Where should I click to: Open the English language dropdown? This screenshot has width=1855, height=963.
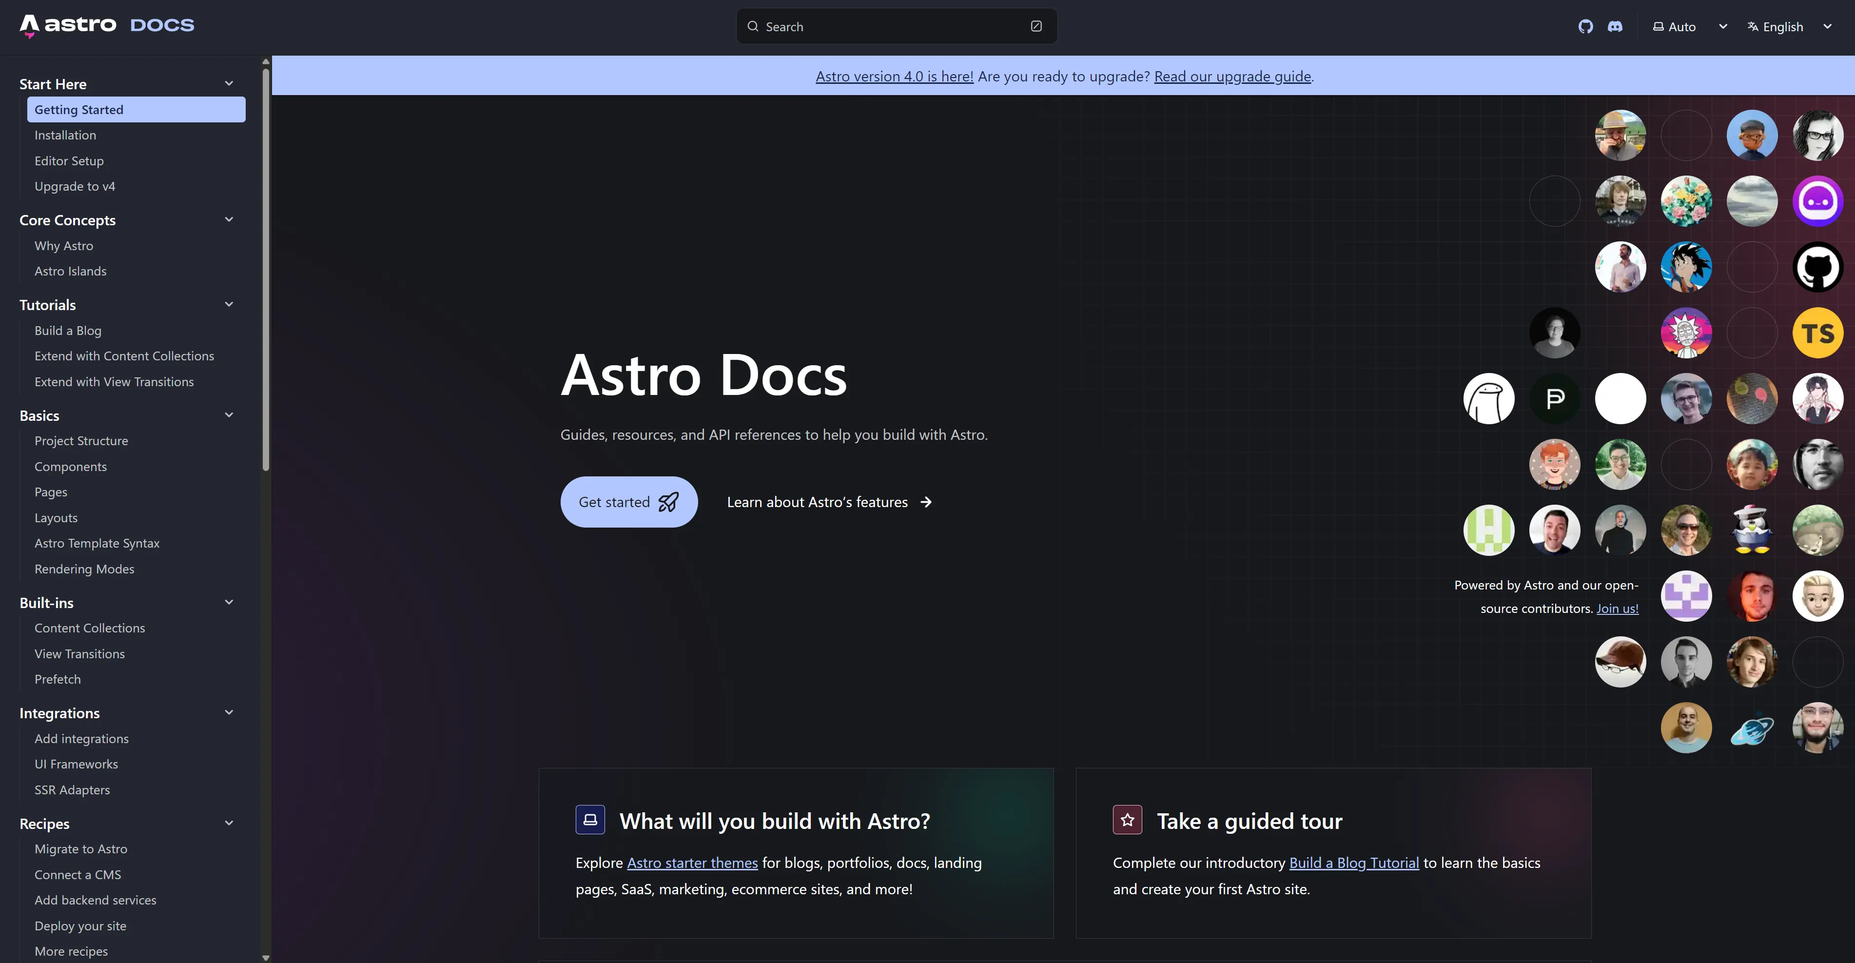1790,27
